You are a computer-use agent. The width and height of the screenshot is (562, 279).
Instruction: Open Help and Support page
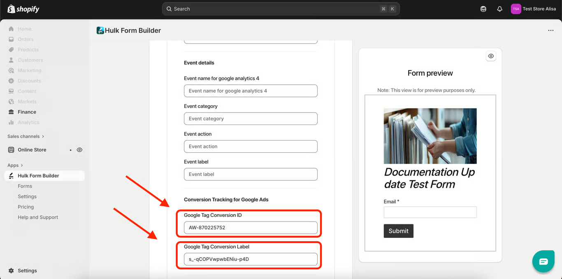pos(38,217)
